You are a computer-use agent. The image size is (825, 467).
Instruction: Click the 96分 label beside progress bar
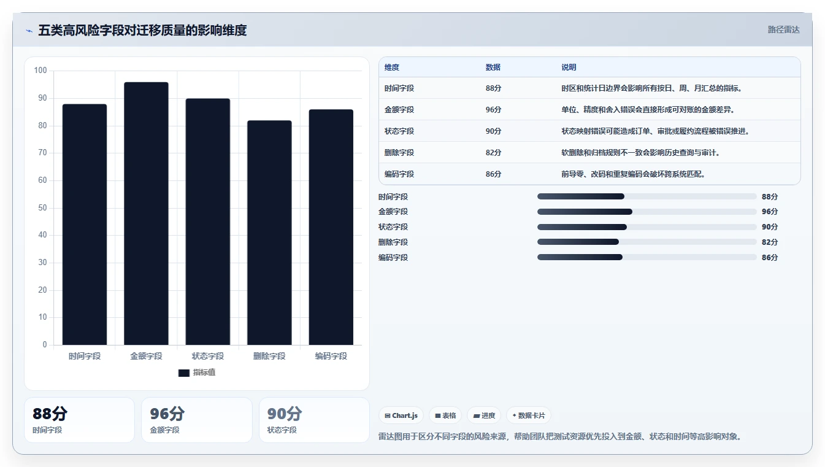pyautogui.click(x=770, y=212)
